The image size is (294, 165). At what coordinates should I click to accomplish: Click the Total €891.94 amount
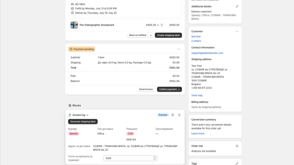pyautogui.click(x=174, y=68)
